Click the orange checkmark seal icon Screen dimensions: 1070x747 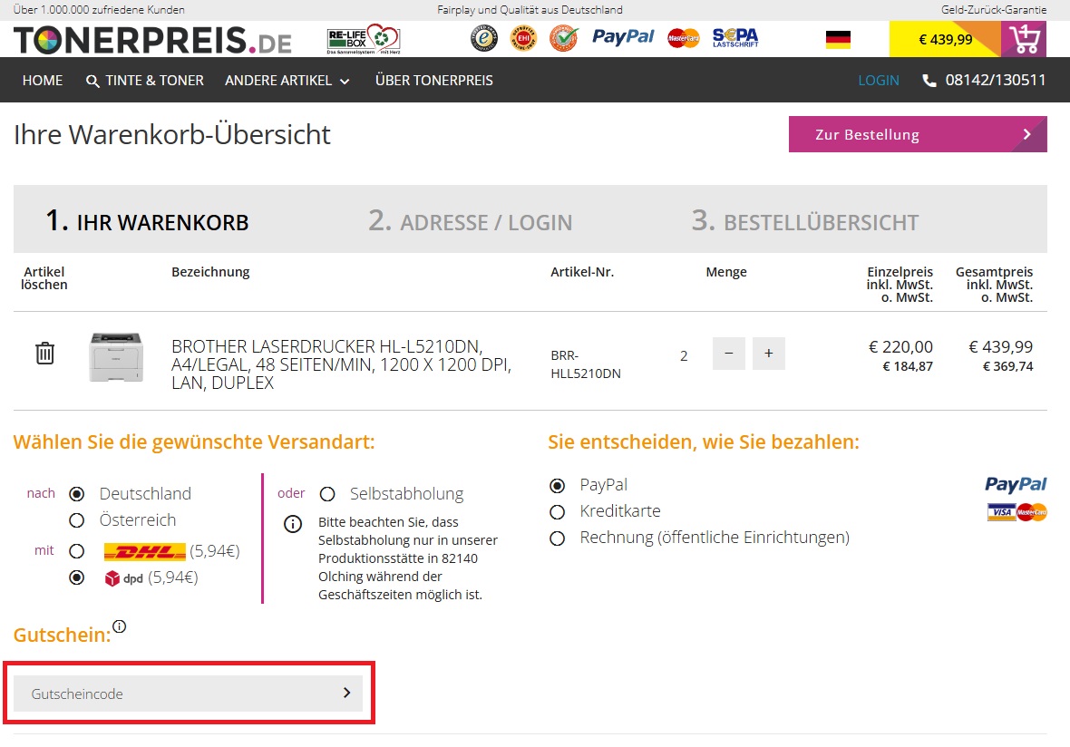pyautogui.click(x=564, y=38)
